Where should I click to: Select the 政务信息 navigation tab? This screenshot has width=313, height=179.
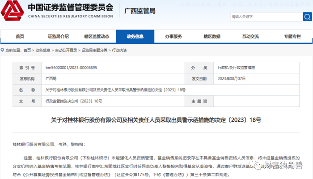click(x=135, y=36)
